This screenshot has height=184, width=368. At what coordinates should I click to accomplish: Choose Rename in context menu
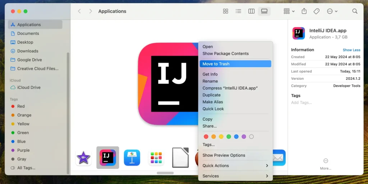click(235, 81)
